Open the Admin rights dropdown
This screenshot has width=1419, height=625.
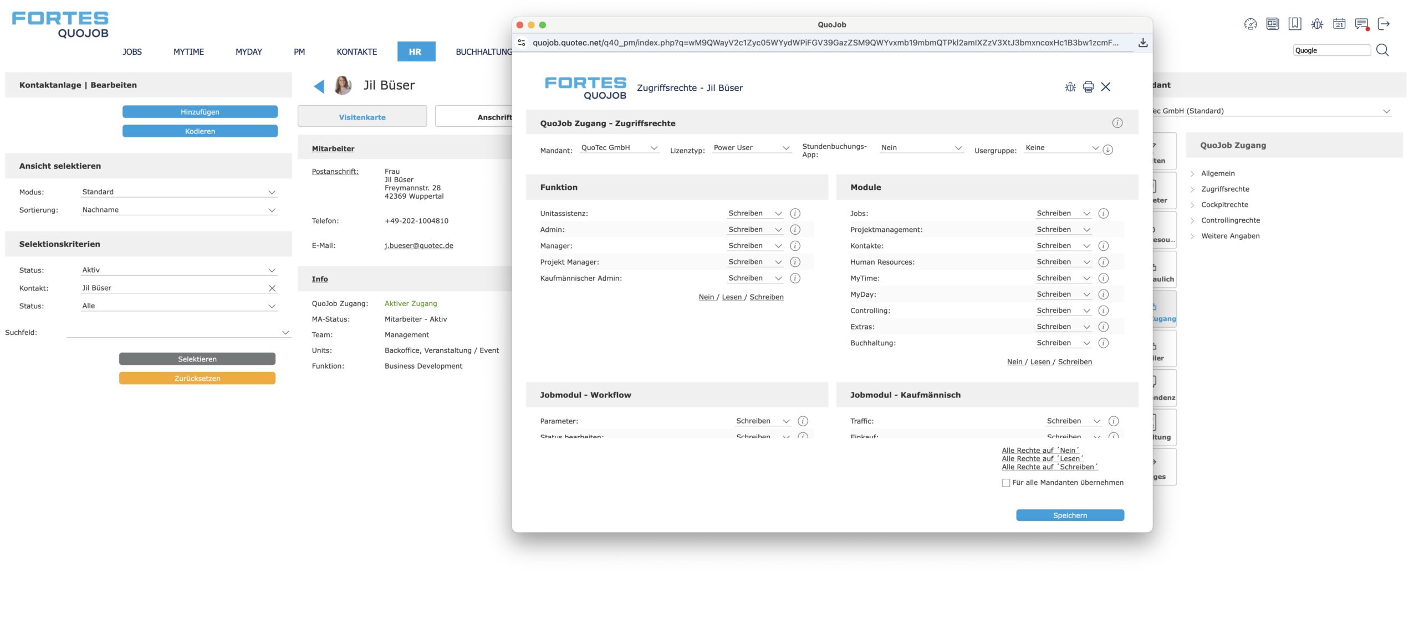click(x=754, y=230)
